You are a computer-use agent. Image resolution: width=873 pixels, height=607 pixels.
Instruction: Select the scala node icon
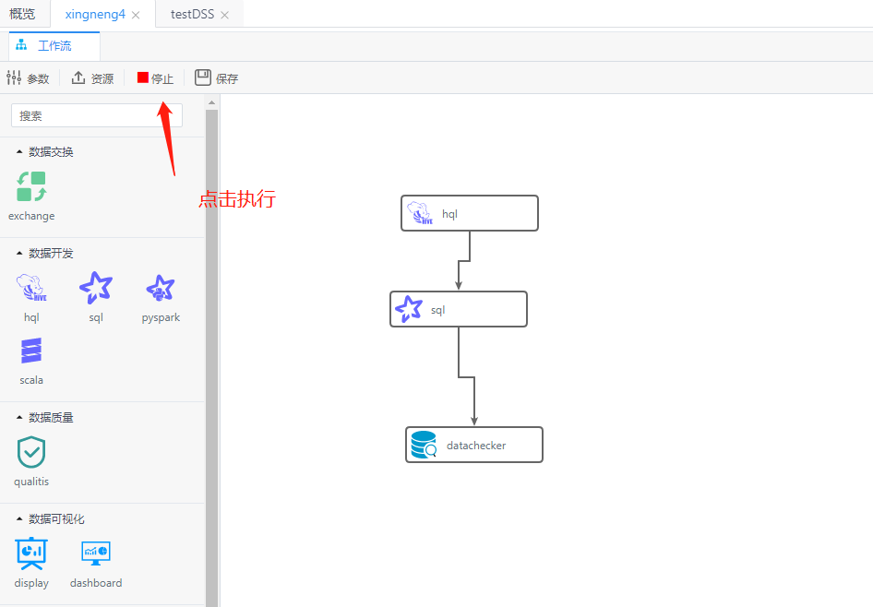30,351
